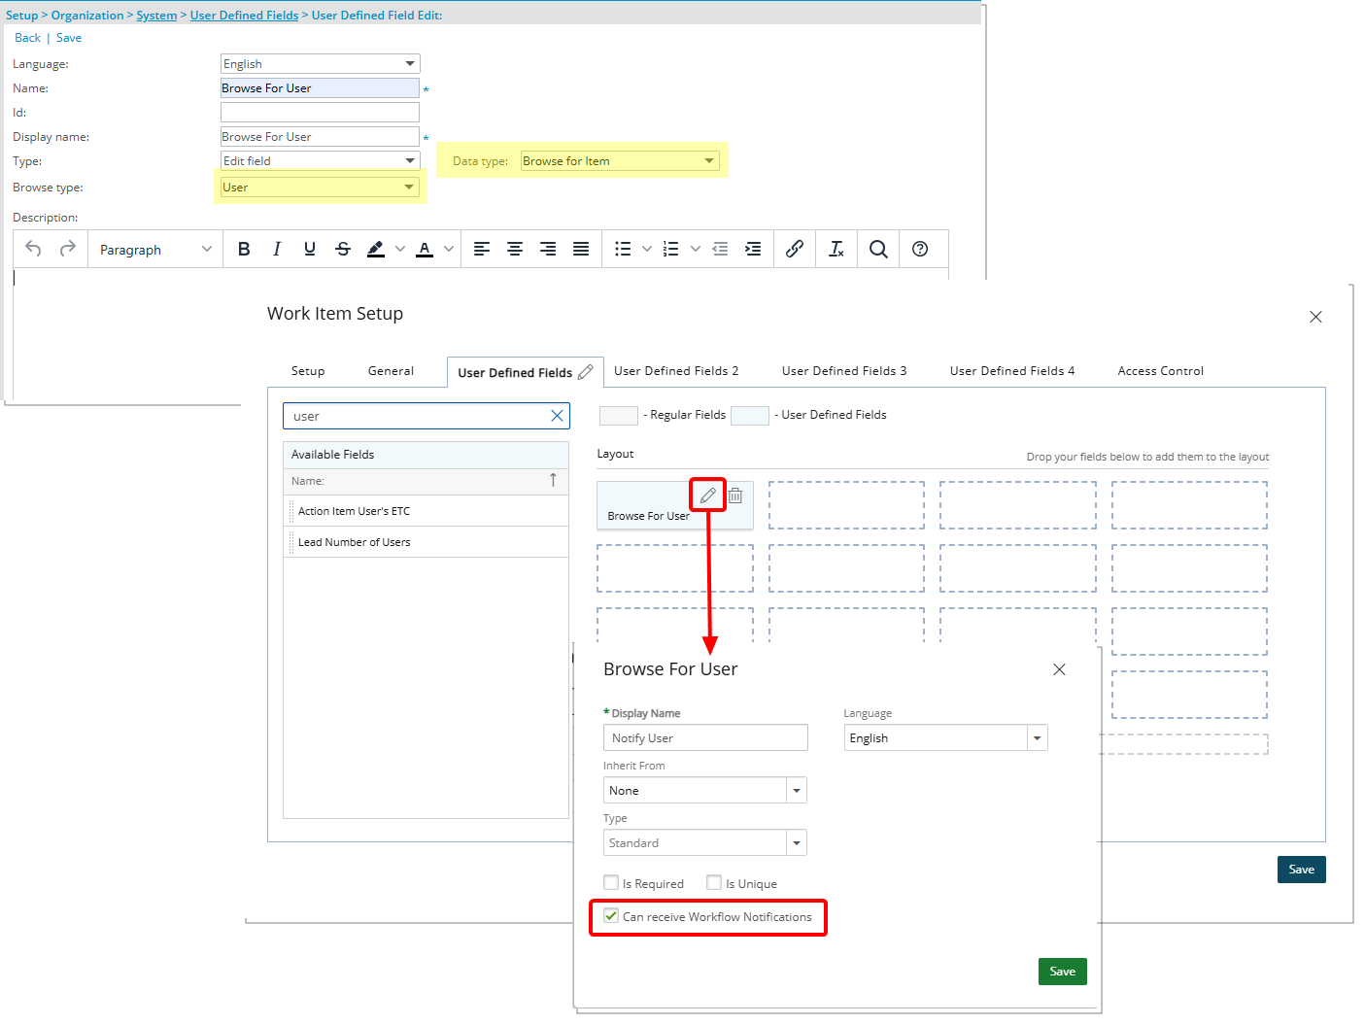Clear formatting with the Tx icon
This screenshot has width=1365, height=1025.
pyautogui.click(x=836, y=249)
